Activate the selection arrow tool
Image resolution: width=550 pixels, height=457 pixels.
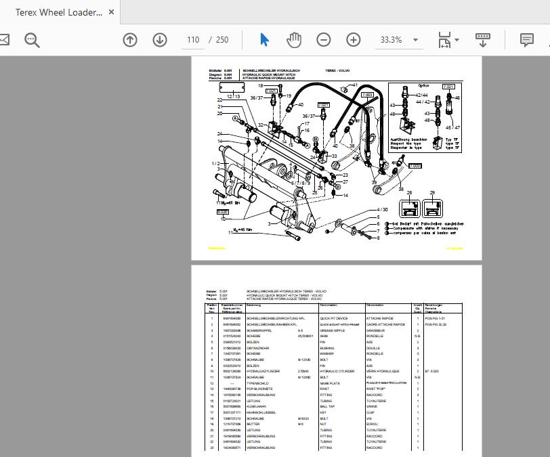[264, 40]
